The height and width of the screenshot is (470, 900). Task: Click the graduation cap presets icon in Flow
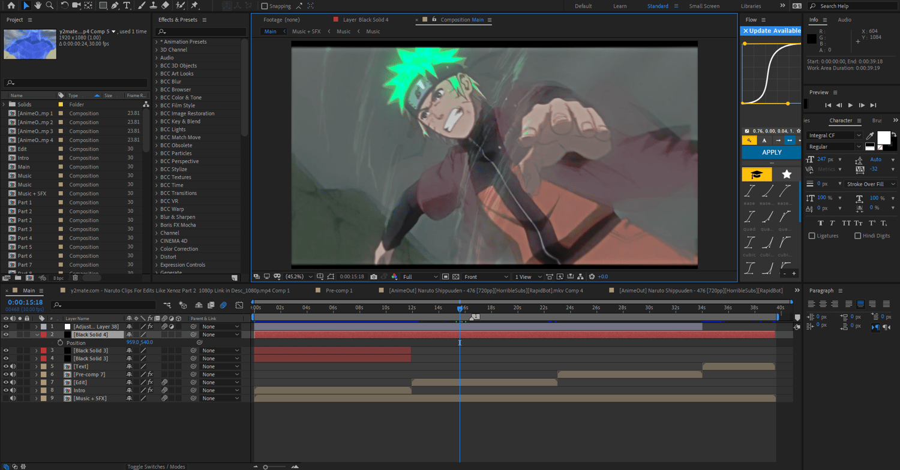click(x=757, y=174)
